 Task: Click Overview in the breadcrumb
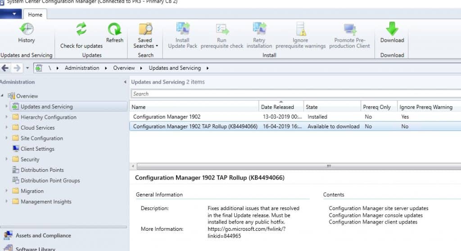click(124, 68)
